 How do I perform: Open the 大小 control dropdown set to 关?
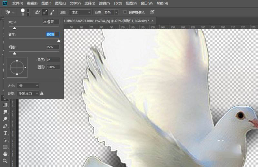pyautogui.click(x=28, y=85)
